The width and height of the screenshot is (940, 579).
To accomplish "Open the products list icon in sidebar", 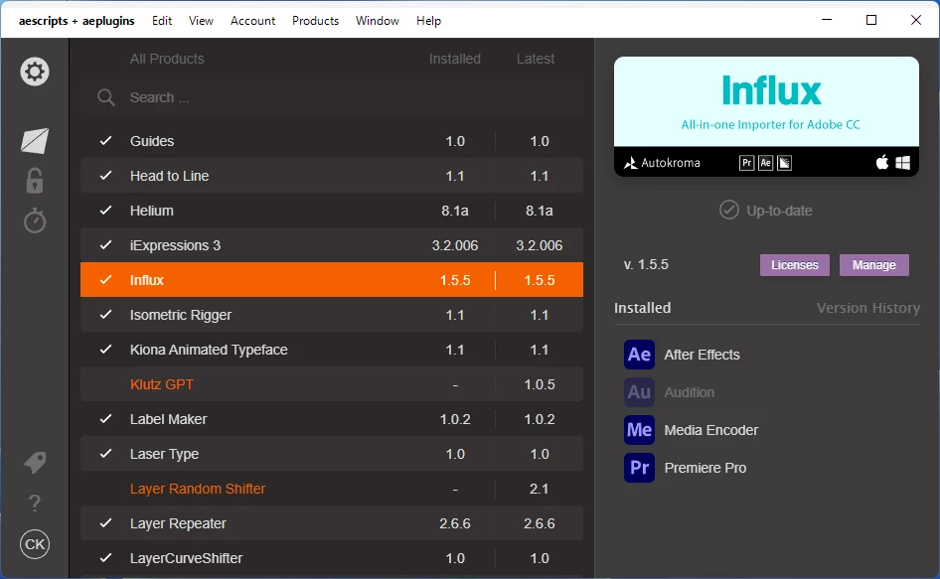I will [x=35, y=141].
